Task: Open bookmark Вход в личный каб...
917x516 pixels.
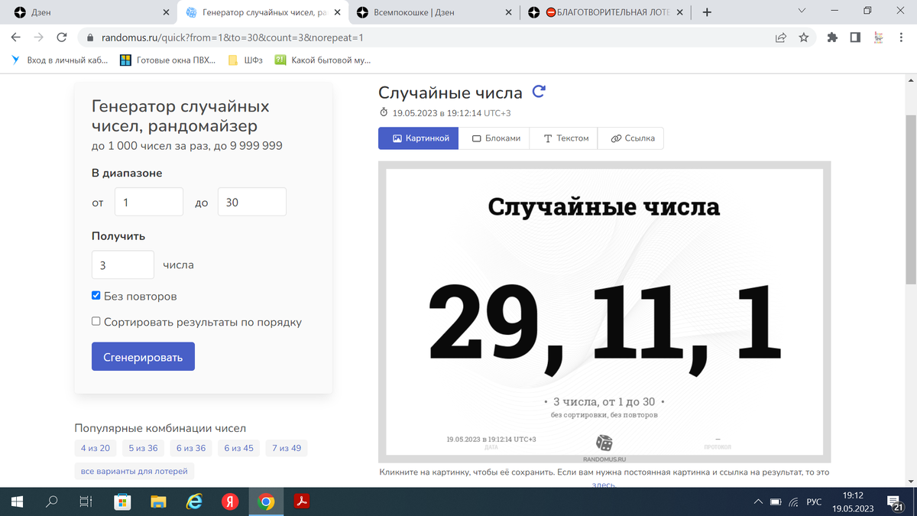Action: click(x=60, y=60)
